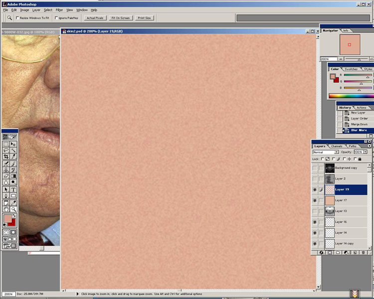
Task: Click the Fit On Screen button
Action: tap(120, 18)
